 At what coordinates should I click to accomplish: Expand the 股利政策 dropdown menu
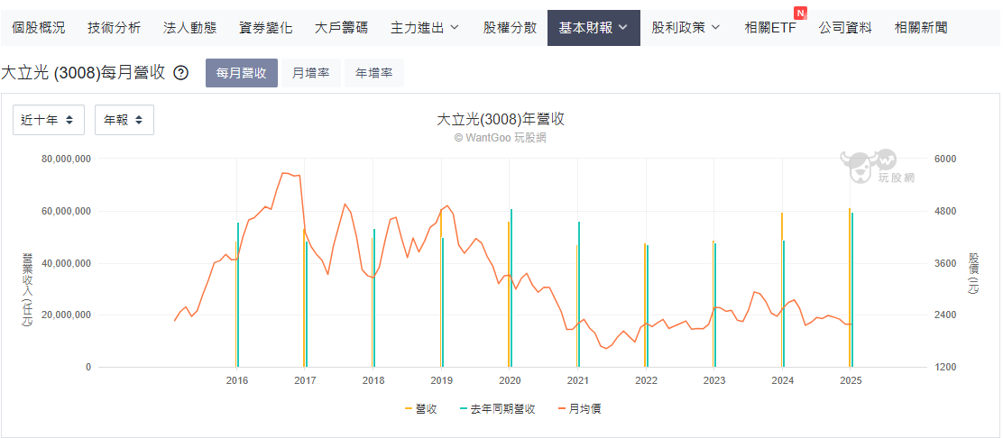pyautogui.click(x=686, y=28)
